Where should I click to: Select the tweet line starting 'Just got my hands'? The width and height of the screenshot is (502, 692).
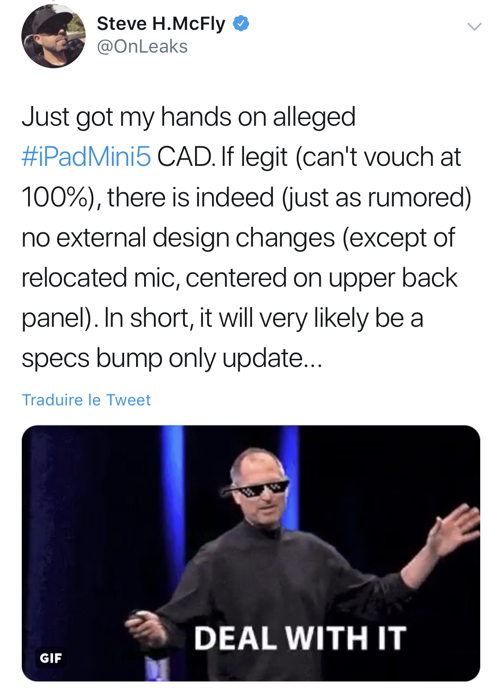[x=188, y=117]
